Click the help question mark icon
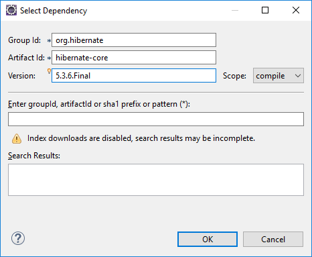The width and height of the screenshot is (312, 257). [18, 238]
